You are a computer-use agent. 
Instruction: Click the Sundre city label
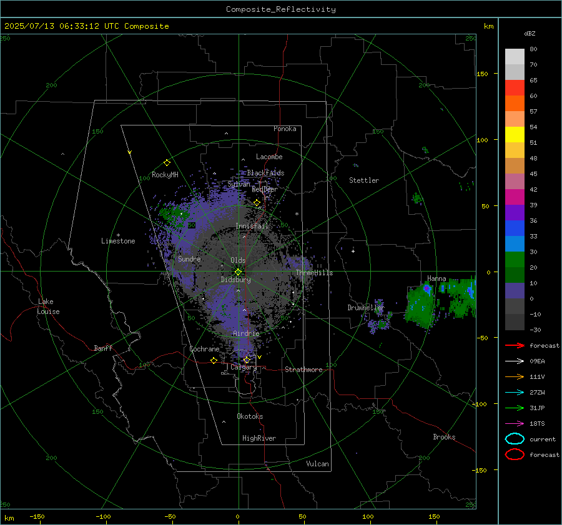click(x=189, y=258)
